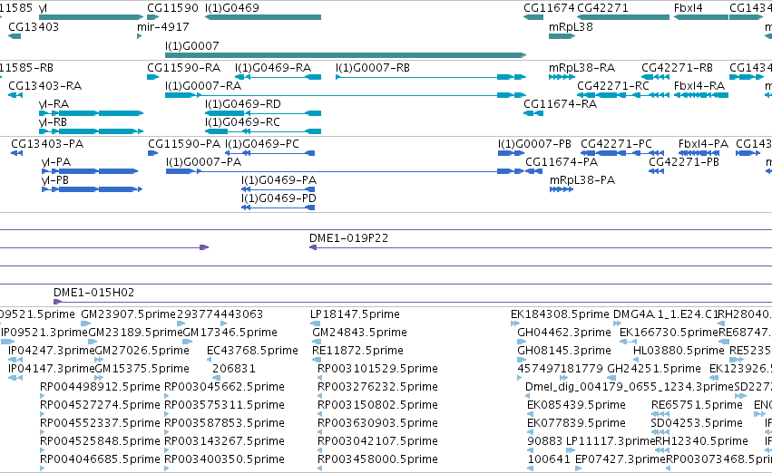Image resolution: width=772 pixels, height=473 pixels.
Task: Click the CG13403 gene label
Action: point(34,26)
